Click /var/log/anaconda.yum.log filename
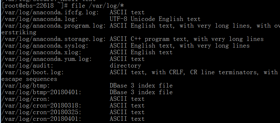The width and height of the screenshot is (280, 123). 46,59
